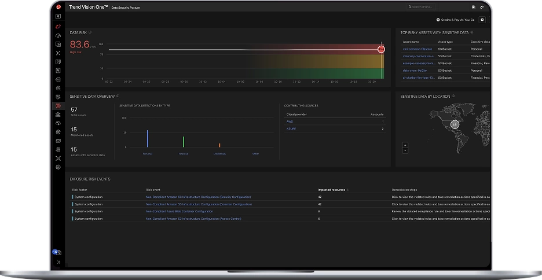Click info icon beside Sensitive Data By Location
This screenshot has width=542, height=280.
(x=454, y=96)
